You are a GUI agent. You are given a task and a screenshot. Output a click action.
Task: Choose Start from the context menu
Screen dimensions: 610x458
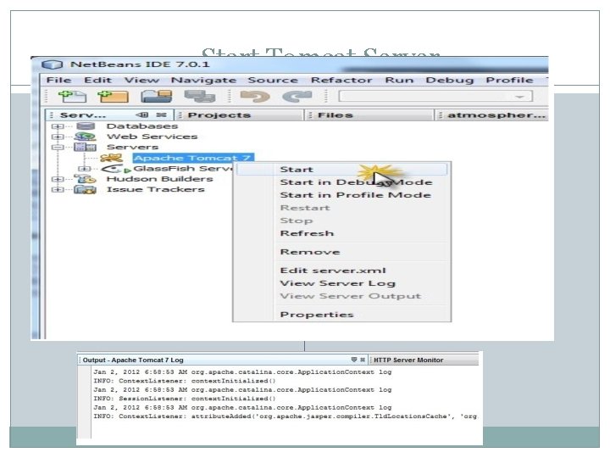click(x=342, y=170)
